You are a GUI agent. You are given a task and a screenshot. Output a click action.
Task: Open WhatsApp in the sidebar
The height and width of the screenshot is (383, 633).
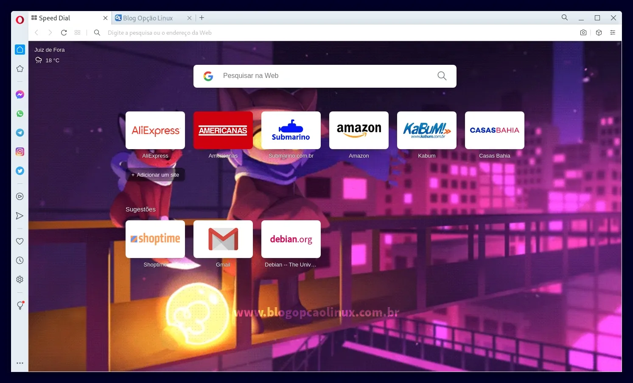[x=20, y=114]
